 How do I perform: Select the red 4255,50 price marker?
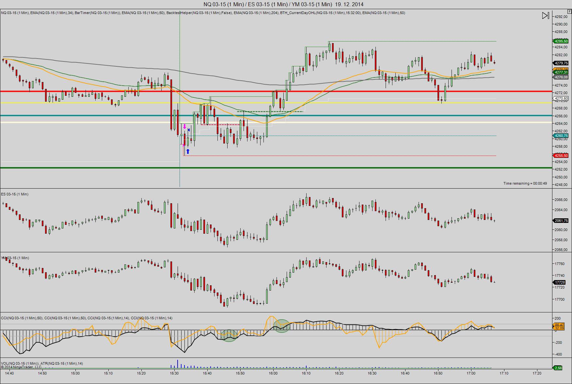[561, 156]
